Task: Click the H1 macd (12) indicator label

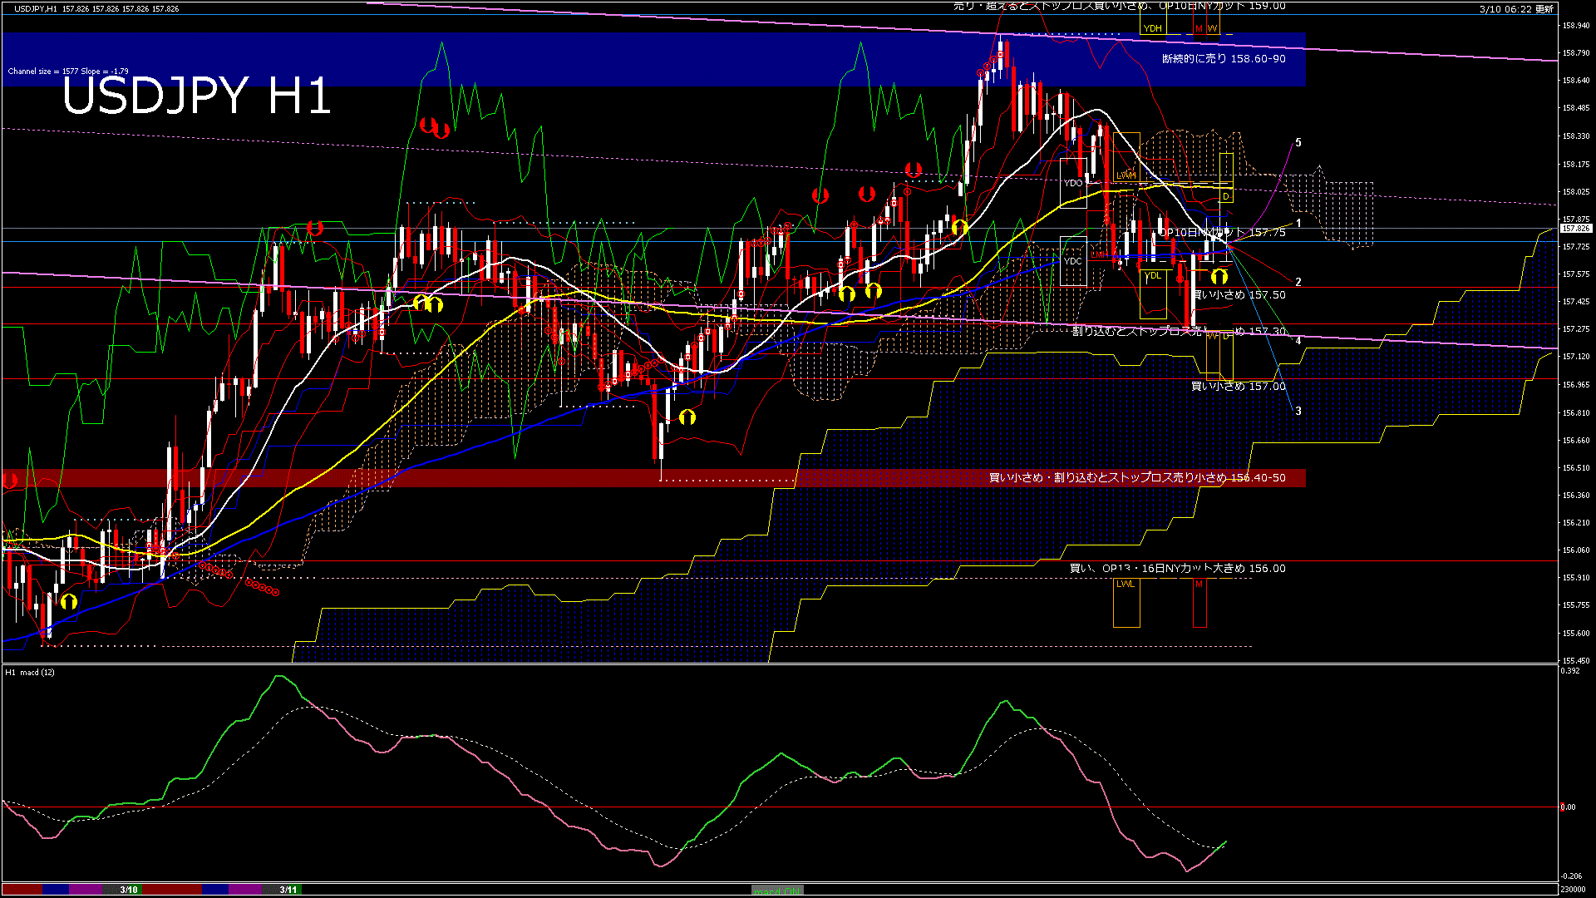Action: point(30,672)
